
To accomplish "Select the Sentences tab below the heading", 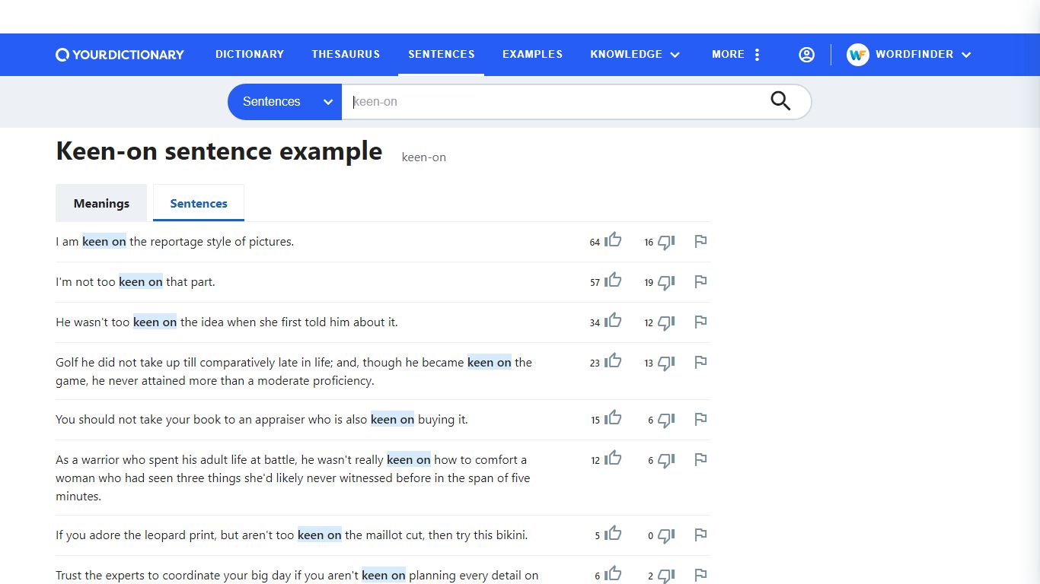I will point(199,203).
